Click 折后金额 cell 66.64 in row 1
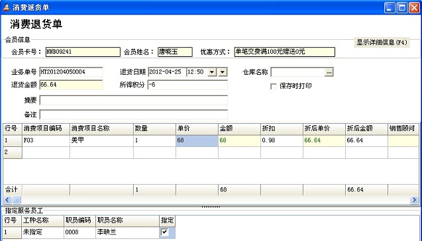422x241 pixels. pos(366,140)
